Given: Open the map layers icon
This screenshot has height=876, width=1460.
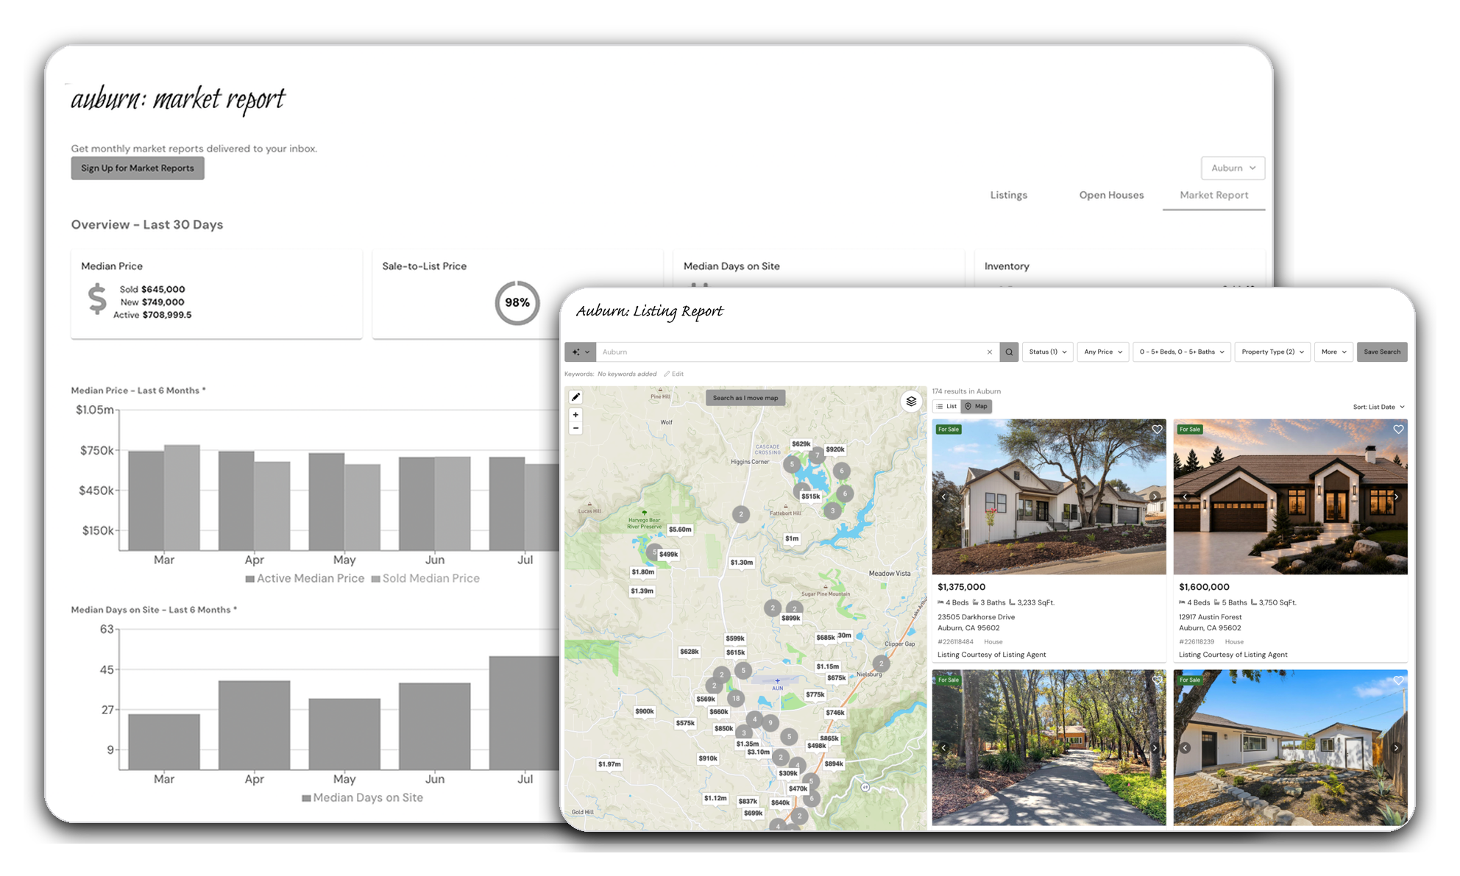Looking at the screenshot, I should 911,402.
